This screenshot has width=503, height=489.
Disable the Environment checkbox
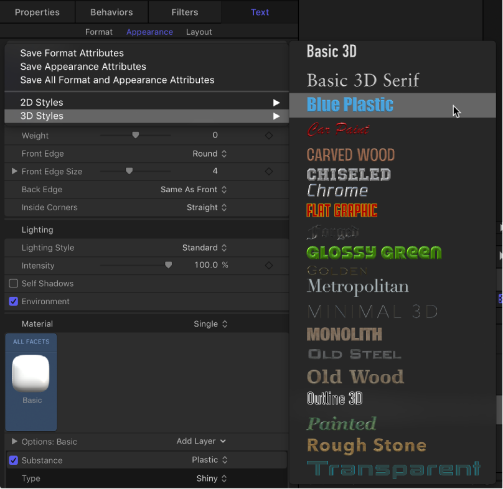[x=13, y=302]
